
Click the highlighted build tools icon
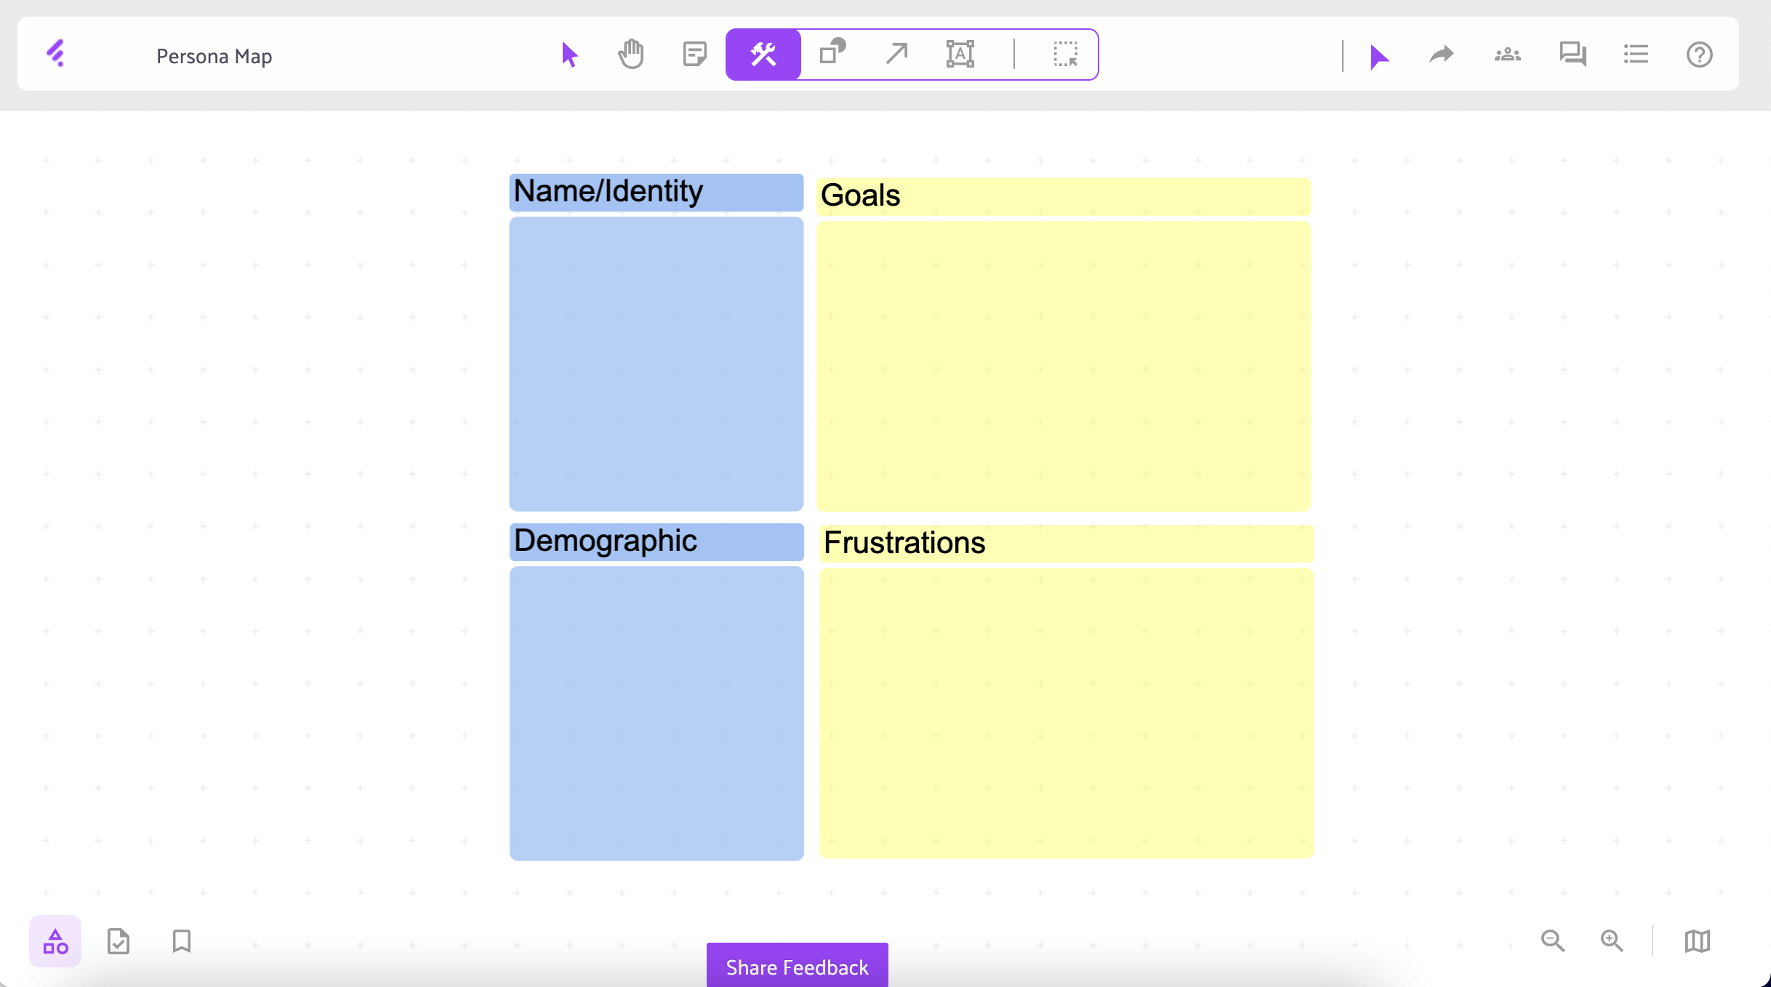point(763,55)
